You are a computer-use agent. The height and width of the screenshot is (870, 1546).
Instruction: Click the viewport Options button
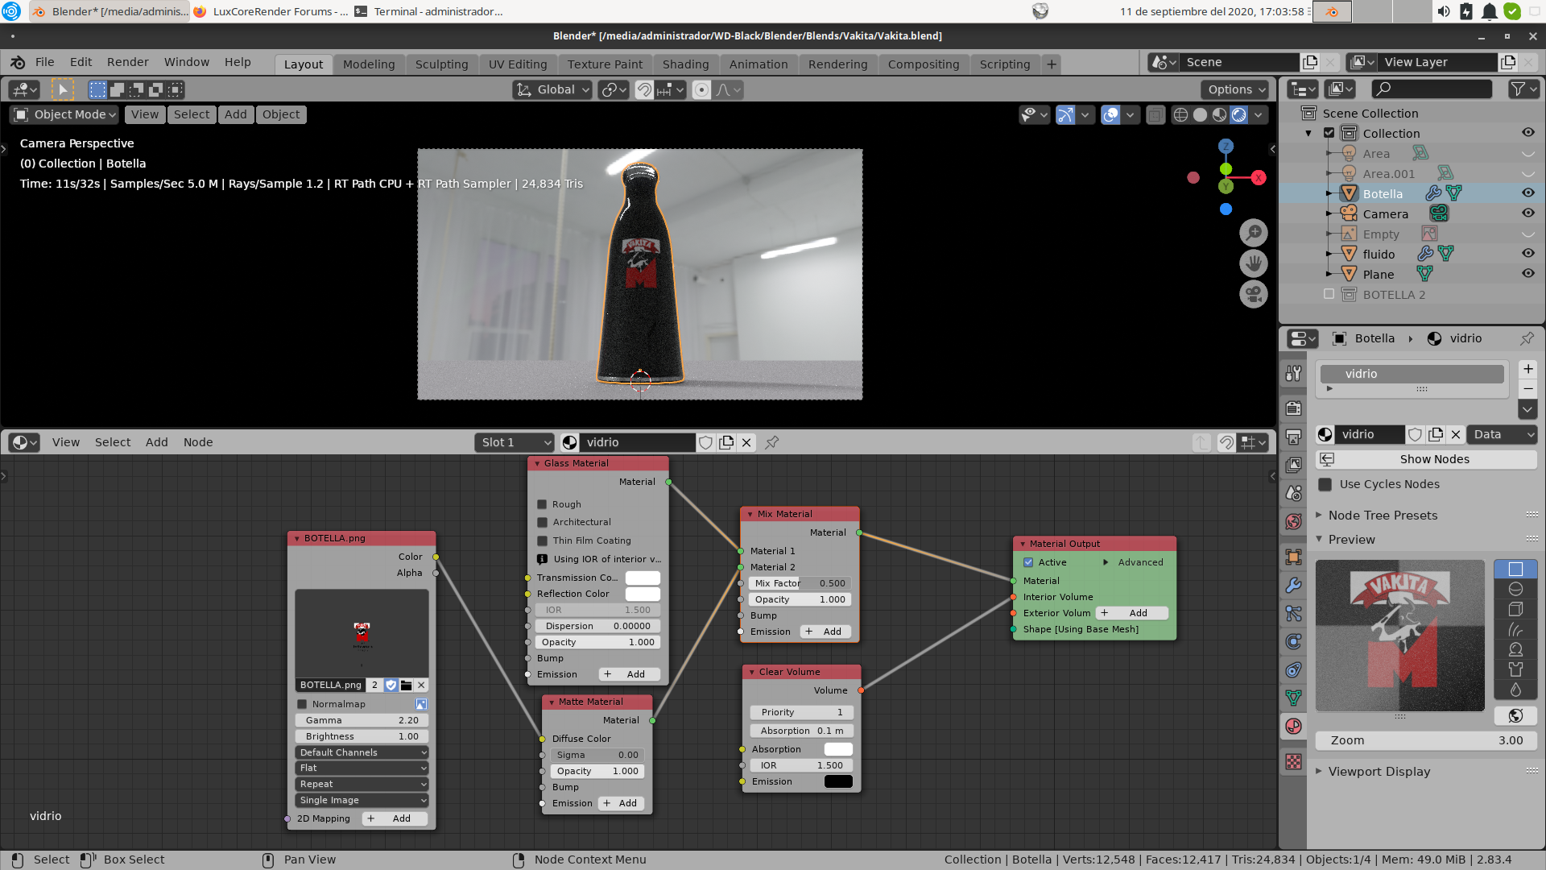[x=1236, y=89]
